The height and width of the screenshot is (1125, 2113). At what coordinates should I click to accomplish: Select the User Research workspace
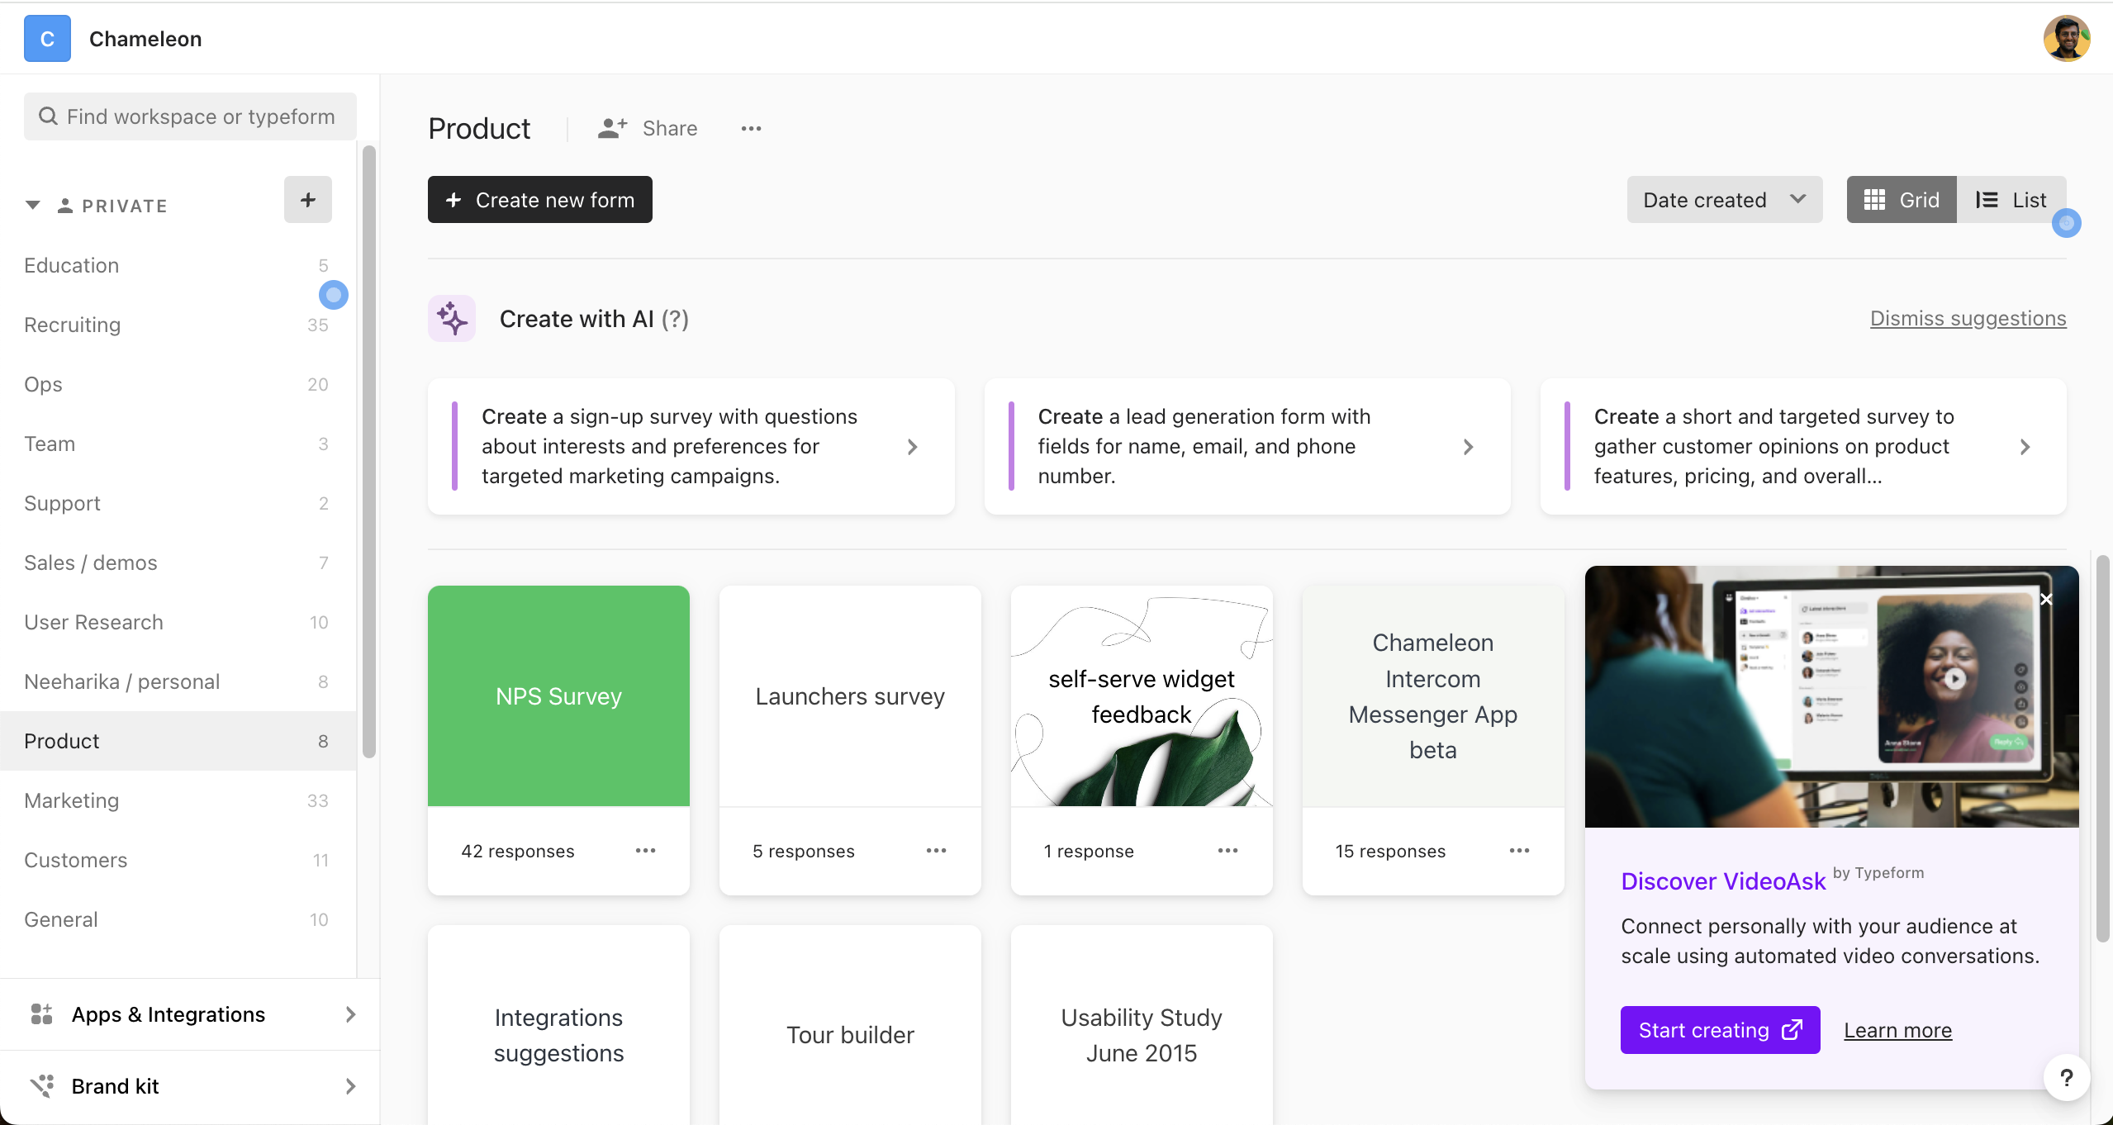click(x=178, y=622)
